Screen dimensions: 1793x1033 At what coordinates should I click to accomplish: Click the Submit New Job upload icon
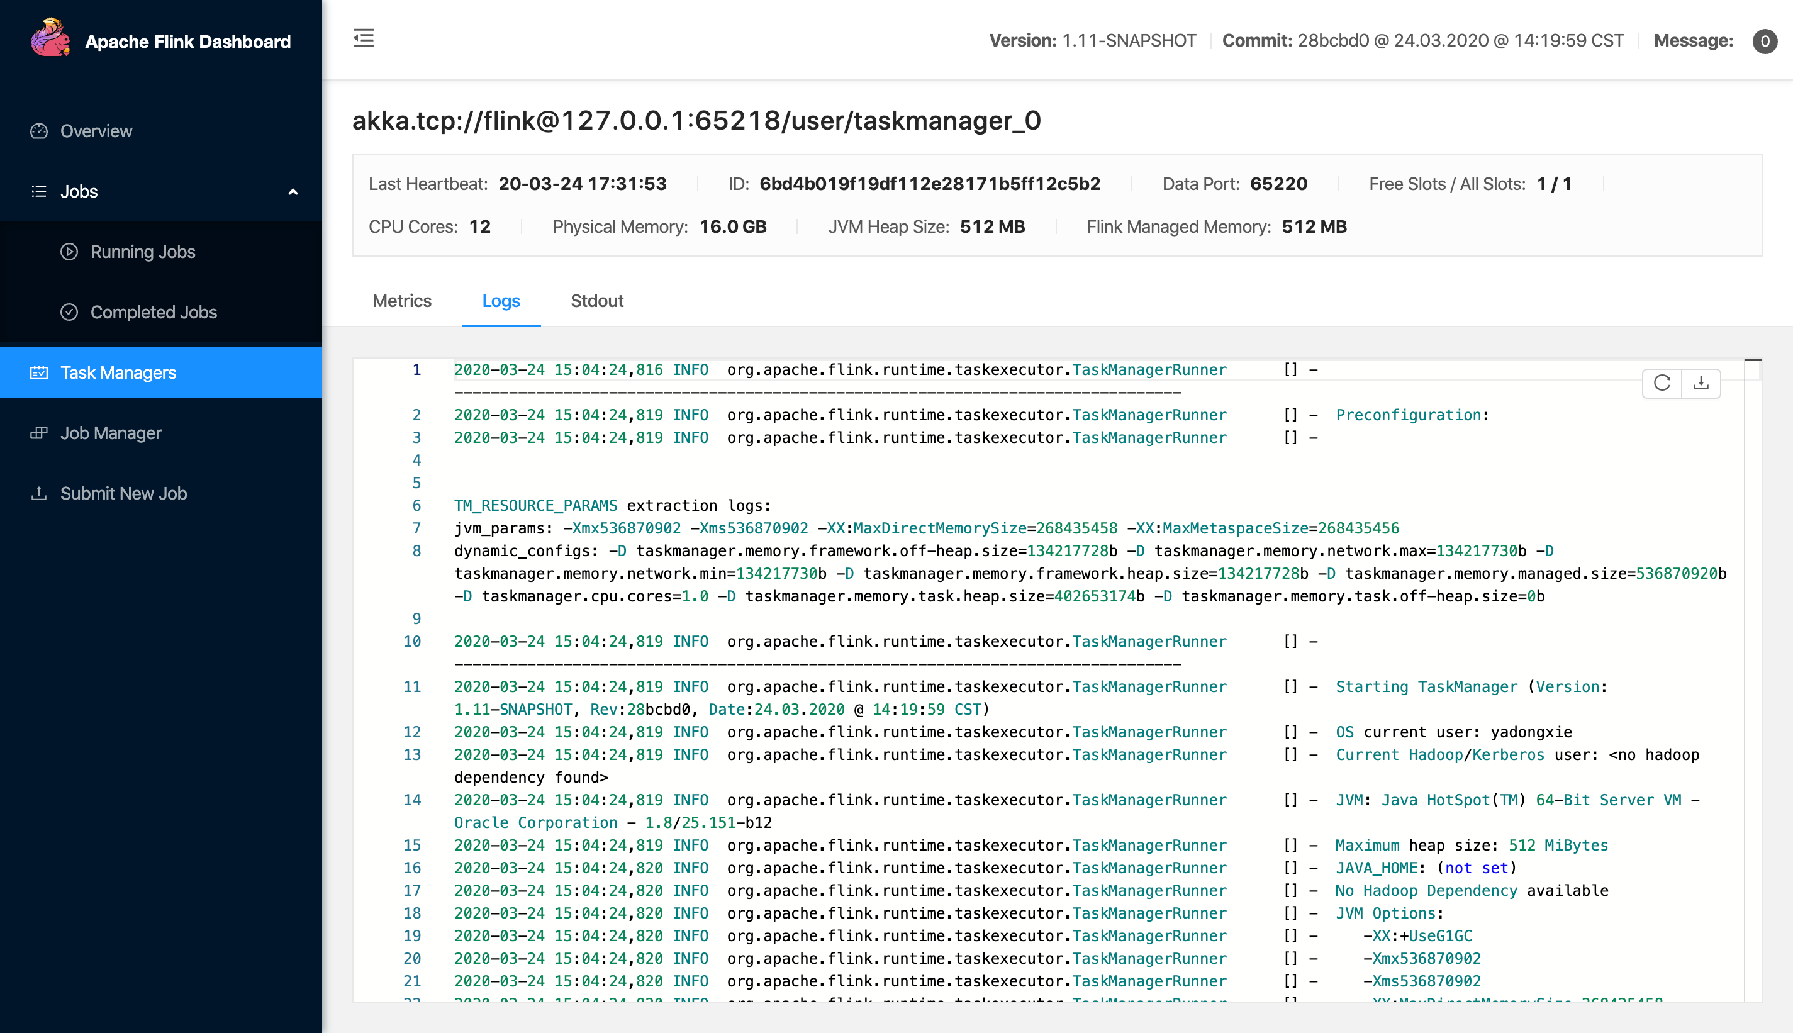39,493
